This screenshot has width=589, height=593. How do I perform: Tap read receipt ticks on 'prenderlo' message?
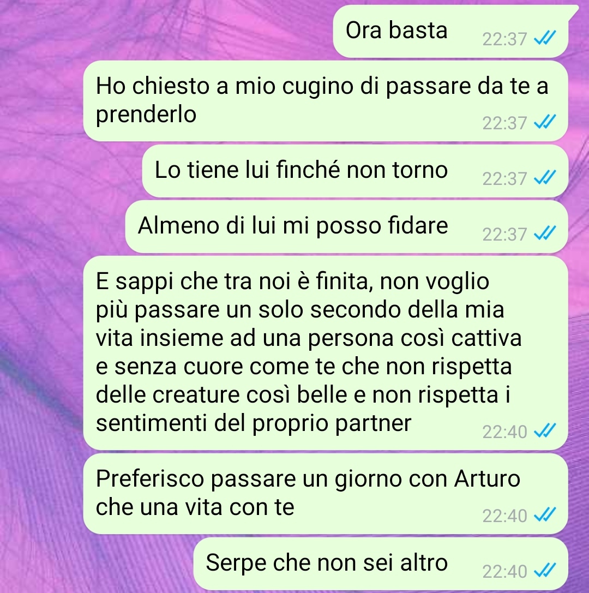point(545,122)
